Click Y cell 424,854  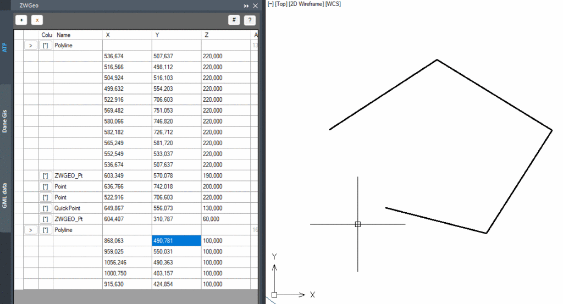(176, 284)
